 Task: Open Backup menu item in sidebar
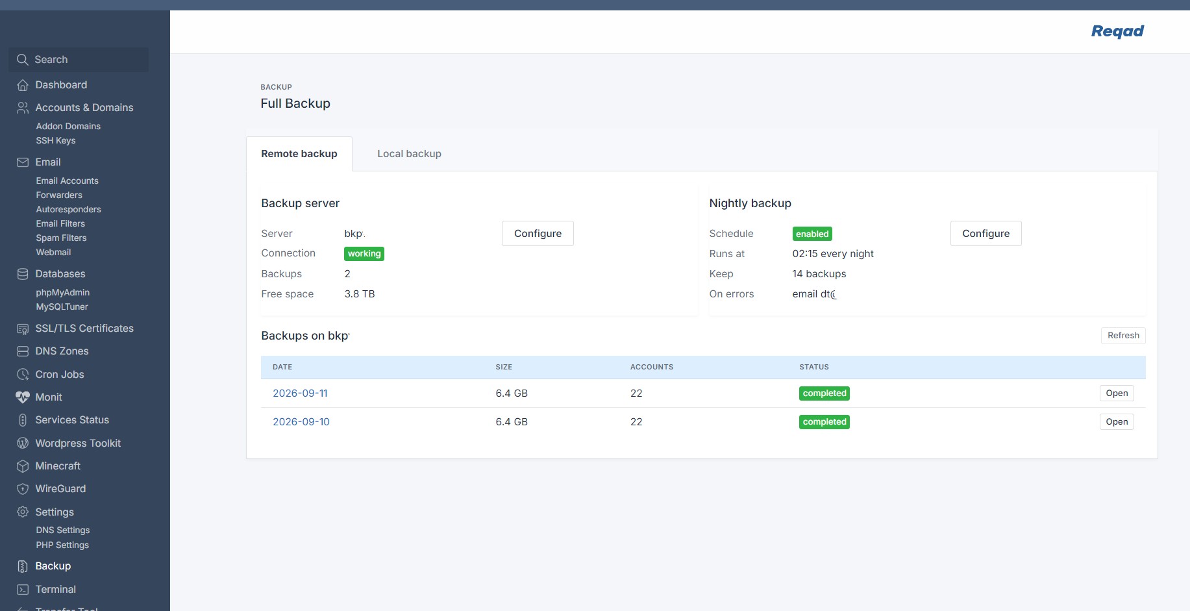[53, 566]
